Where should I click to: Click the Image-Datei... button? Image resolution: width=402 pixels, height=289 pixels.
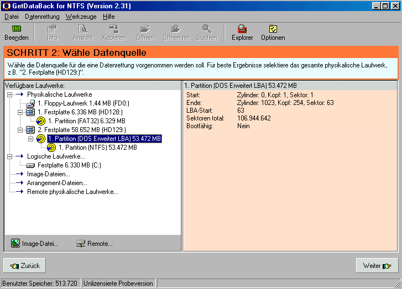point(35,243)
